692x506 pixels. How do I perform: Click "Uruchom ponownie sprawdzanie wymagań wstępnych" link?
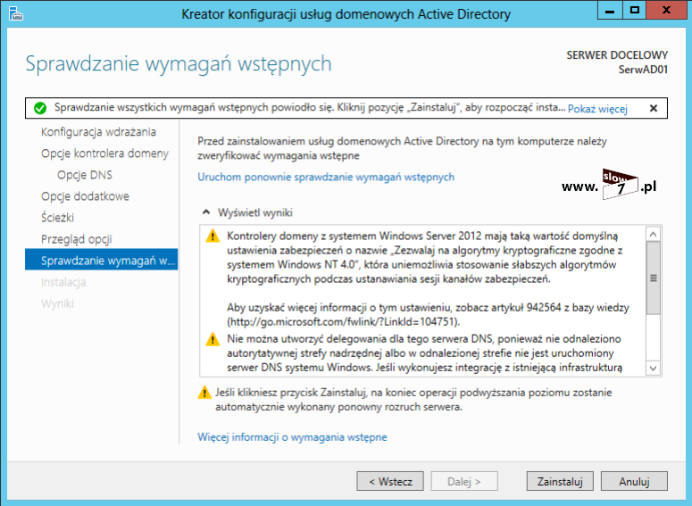pos(326,177)
